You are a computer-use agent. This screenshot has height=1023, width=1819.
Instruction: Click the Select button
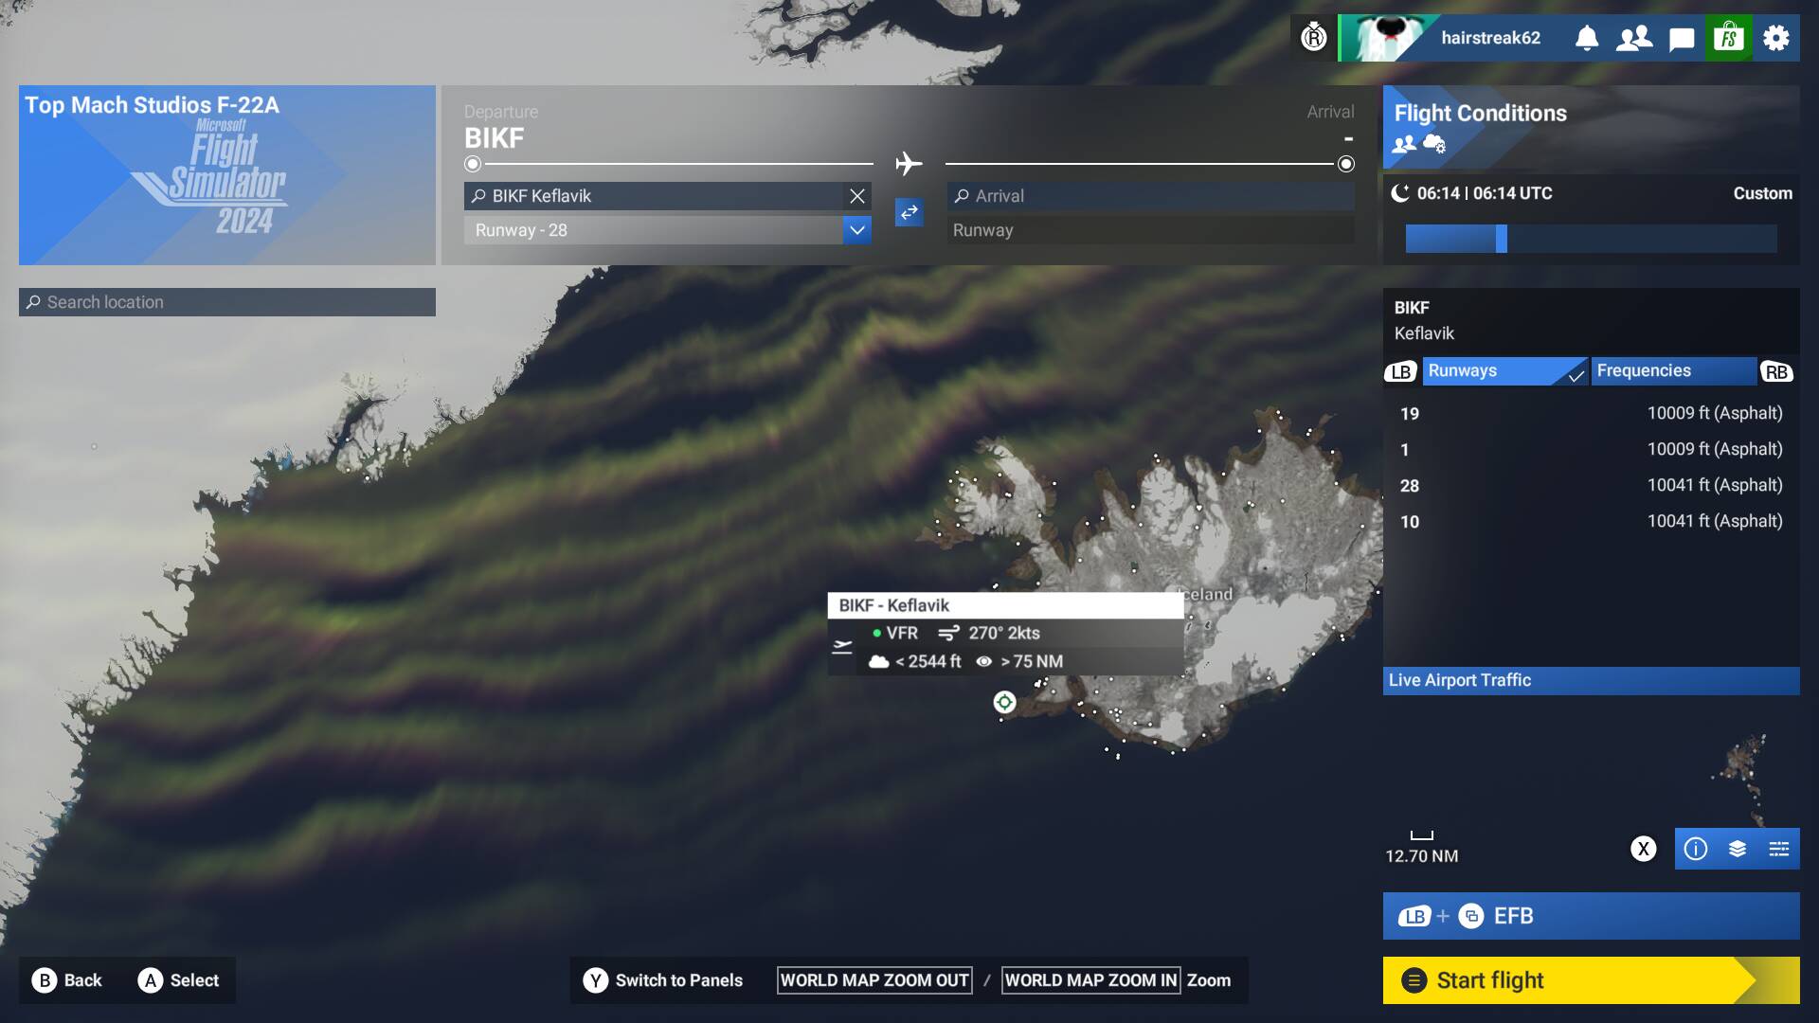click(179, 980)
